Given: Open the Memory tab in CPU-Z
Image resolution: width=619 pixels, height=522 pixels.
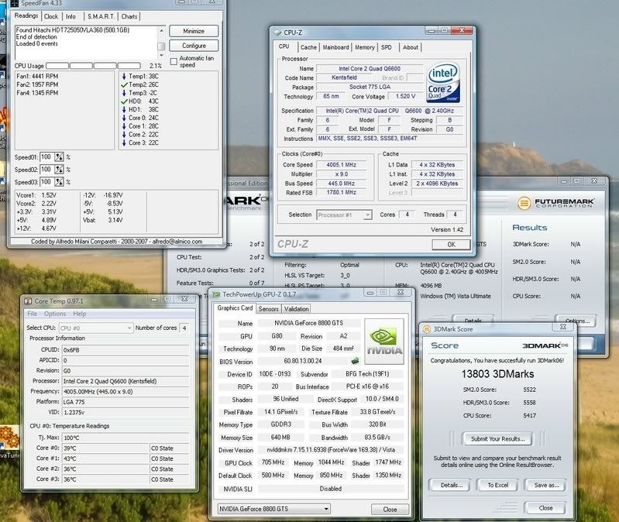Looking at the screenshot, I should click(365, 47).
